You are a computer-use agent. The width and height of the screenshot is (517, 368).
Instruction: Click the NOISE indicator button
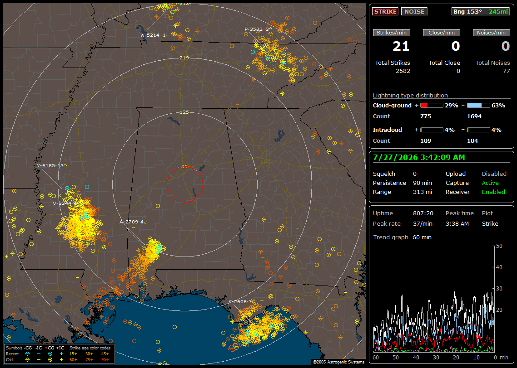pos(414,11)
